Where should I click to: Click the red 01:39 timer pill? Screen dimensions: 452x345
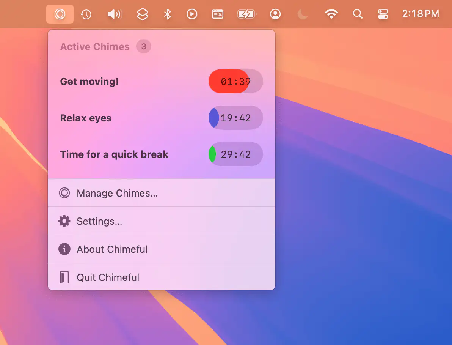click(x=236, y=81)
